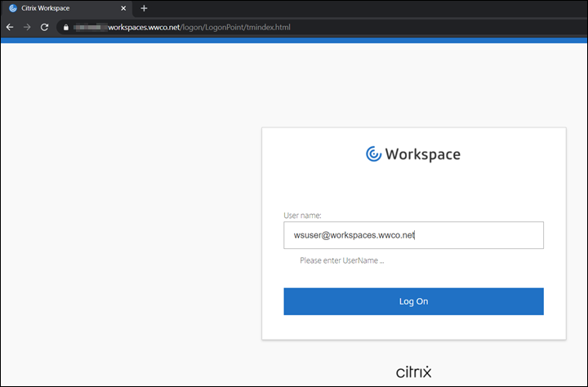The height and width of the screenshot is (387, 588).
Task: Click the Log On button
Action: tap(413, 301)
